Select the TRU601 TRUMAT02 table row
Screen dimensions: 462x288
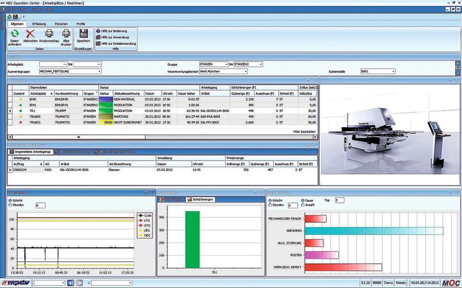click(x=162, y=122)
